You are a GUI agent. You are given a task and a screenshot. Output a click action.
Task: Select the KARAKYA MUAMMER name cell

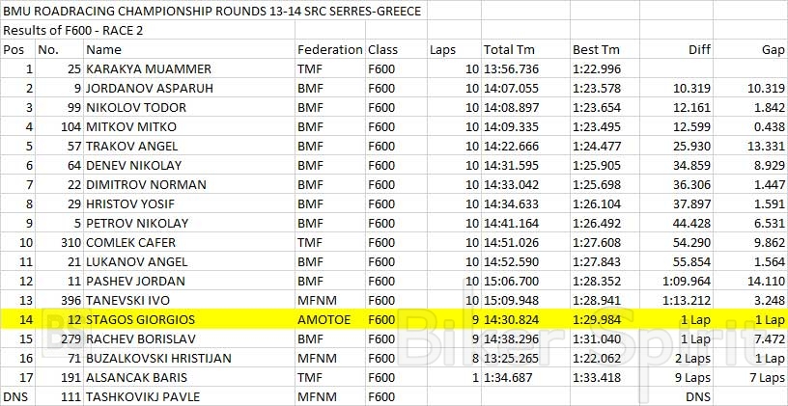tap(134, 68)
